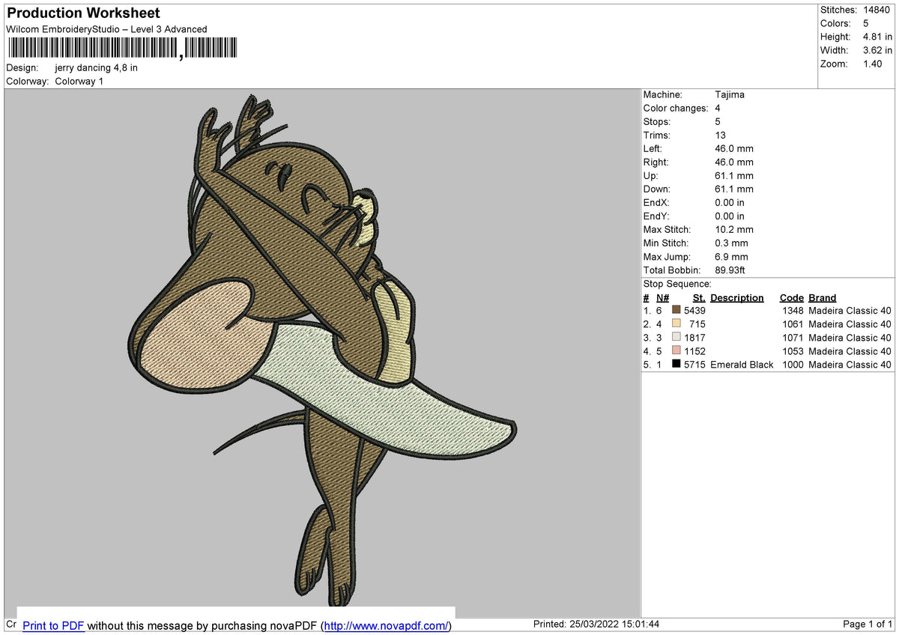Select the Max Stitch value 10.2 mm
899x635 pixels.
(734, 229)
